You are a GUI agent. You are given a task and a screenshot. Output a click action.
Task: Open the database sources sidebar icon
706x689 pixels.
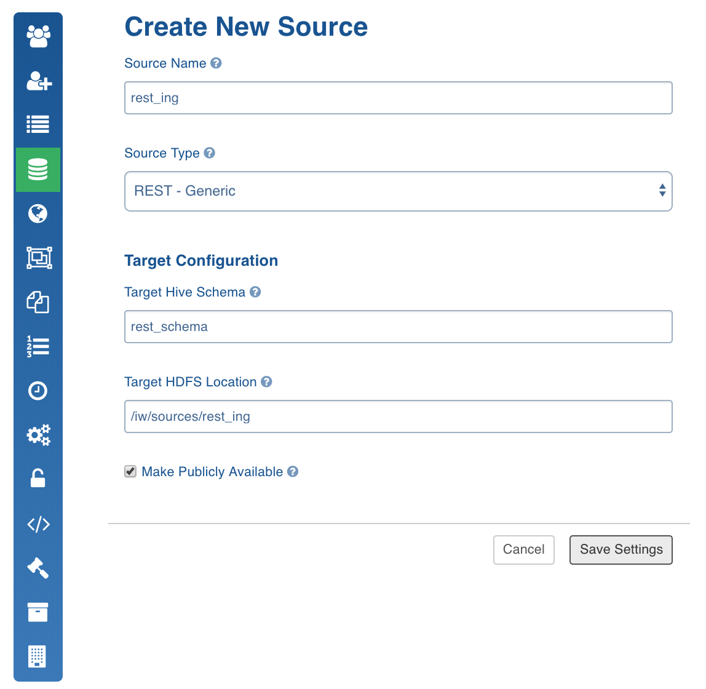click(38, 169)
